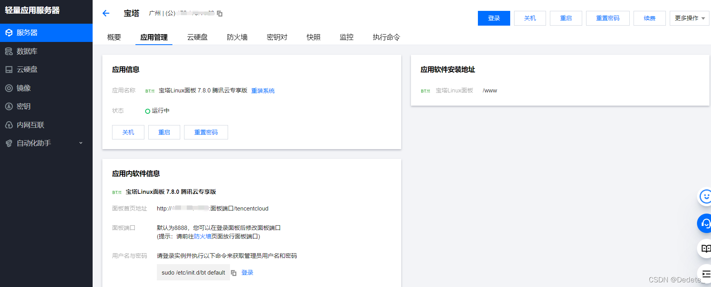Go back using the blue arrow icon

click(106, 13)
